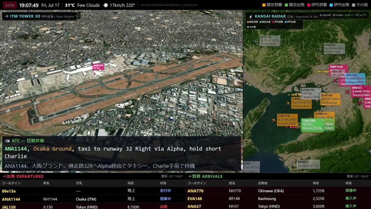Click the plane icon beside 出発 DEPARTURES
Screen dimensions: 371x209
tap(4, 176)
